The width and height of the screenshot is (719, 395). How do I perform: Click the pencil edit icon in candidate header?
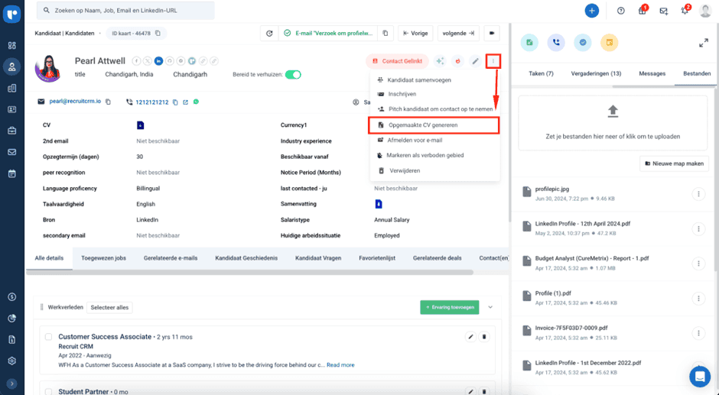pos(476,61)
